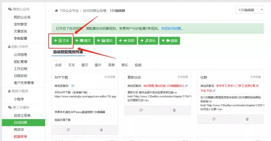This screenshot has height=141, width=271.
Task: Delete the 社群 reply rule
Action: [247, 119]
